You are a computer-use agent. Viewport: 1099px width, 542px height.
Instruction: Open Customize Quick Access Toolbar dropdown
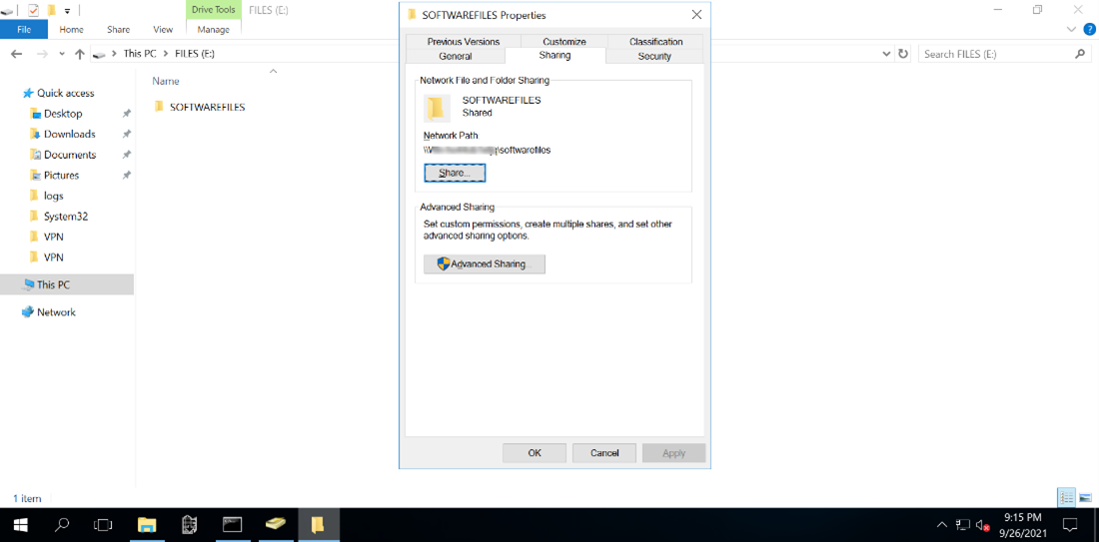coord(67,11)
